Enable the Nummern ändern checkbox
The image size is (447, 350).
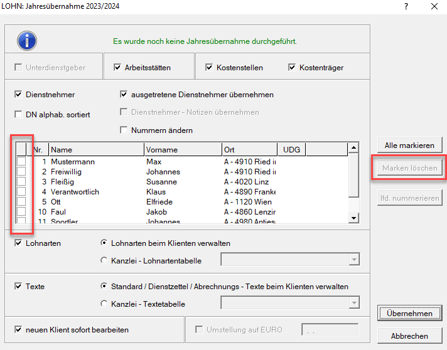point(124,130)
